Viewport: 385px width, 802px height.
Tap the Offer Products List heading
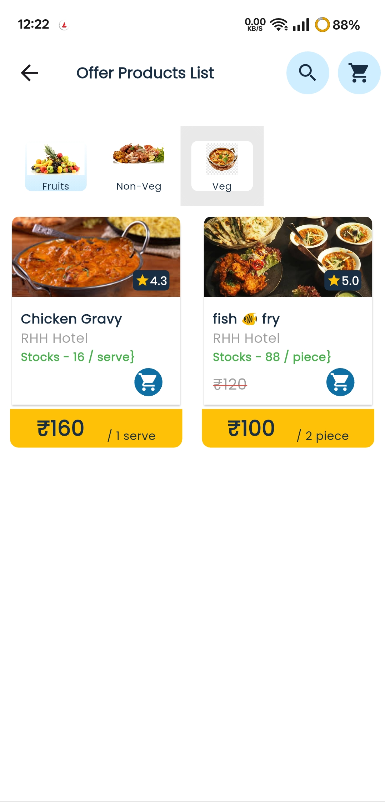click(x=145, y=73)
